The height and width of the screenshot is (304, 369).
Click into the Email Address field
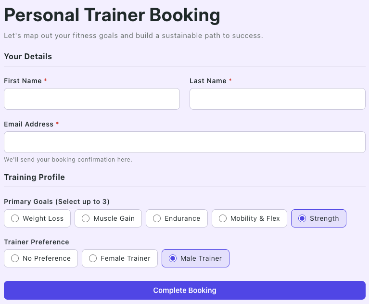(185, 142)
